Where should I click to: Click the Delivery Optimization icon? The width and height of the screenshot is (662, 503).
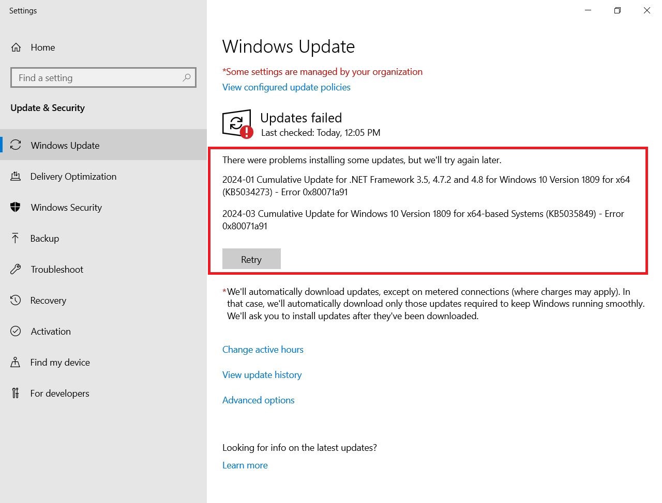click(16, 177)
